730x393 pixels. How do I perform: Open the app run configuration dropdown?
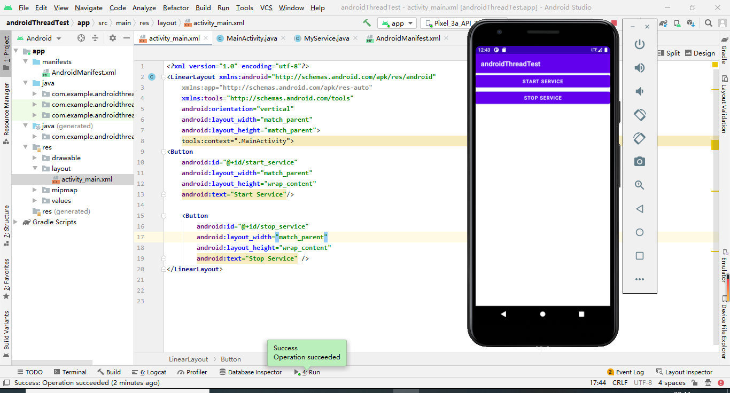(x=397, y=23)
